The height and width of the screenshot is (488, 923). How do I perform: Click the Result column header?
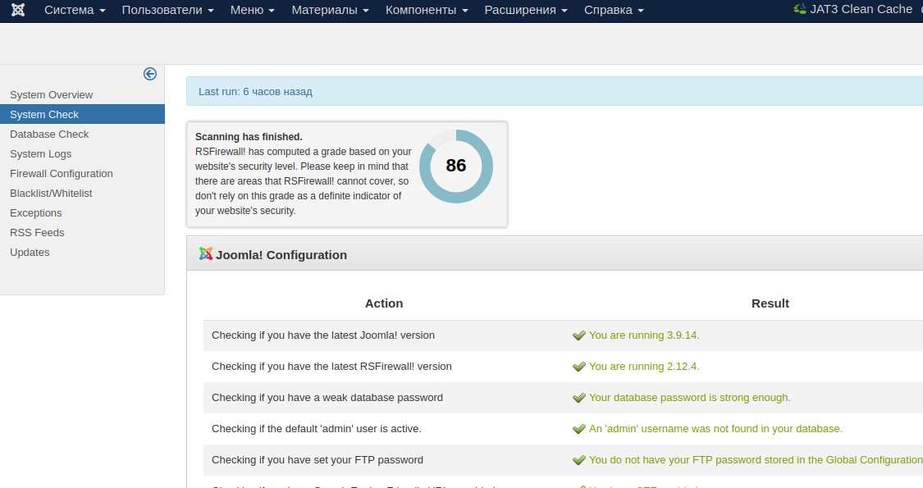point(770,303)
